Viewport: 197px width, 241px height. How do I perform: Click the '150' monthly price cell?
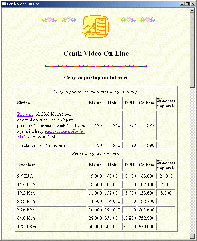pos(95,145)
